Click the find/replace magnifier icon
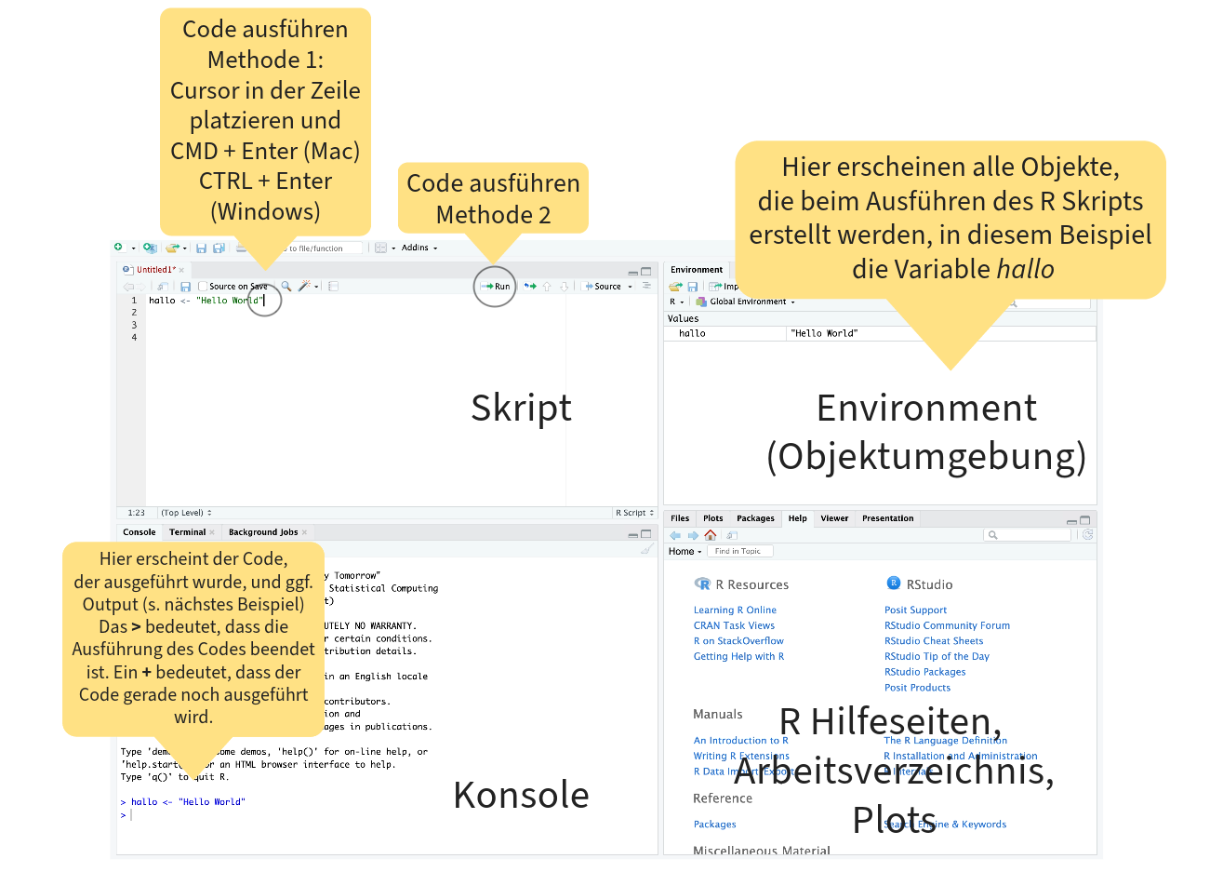 (286, 287)
